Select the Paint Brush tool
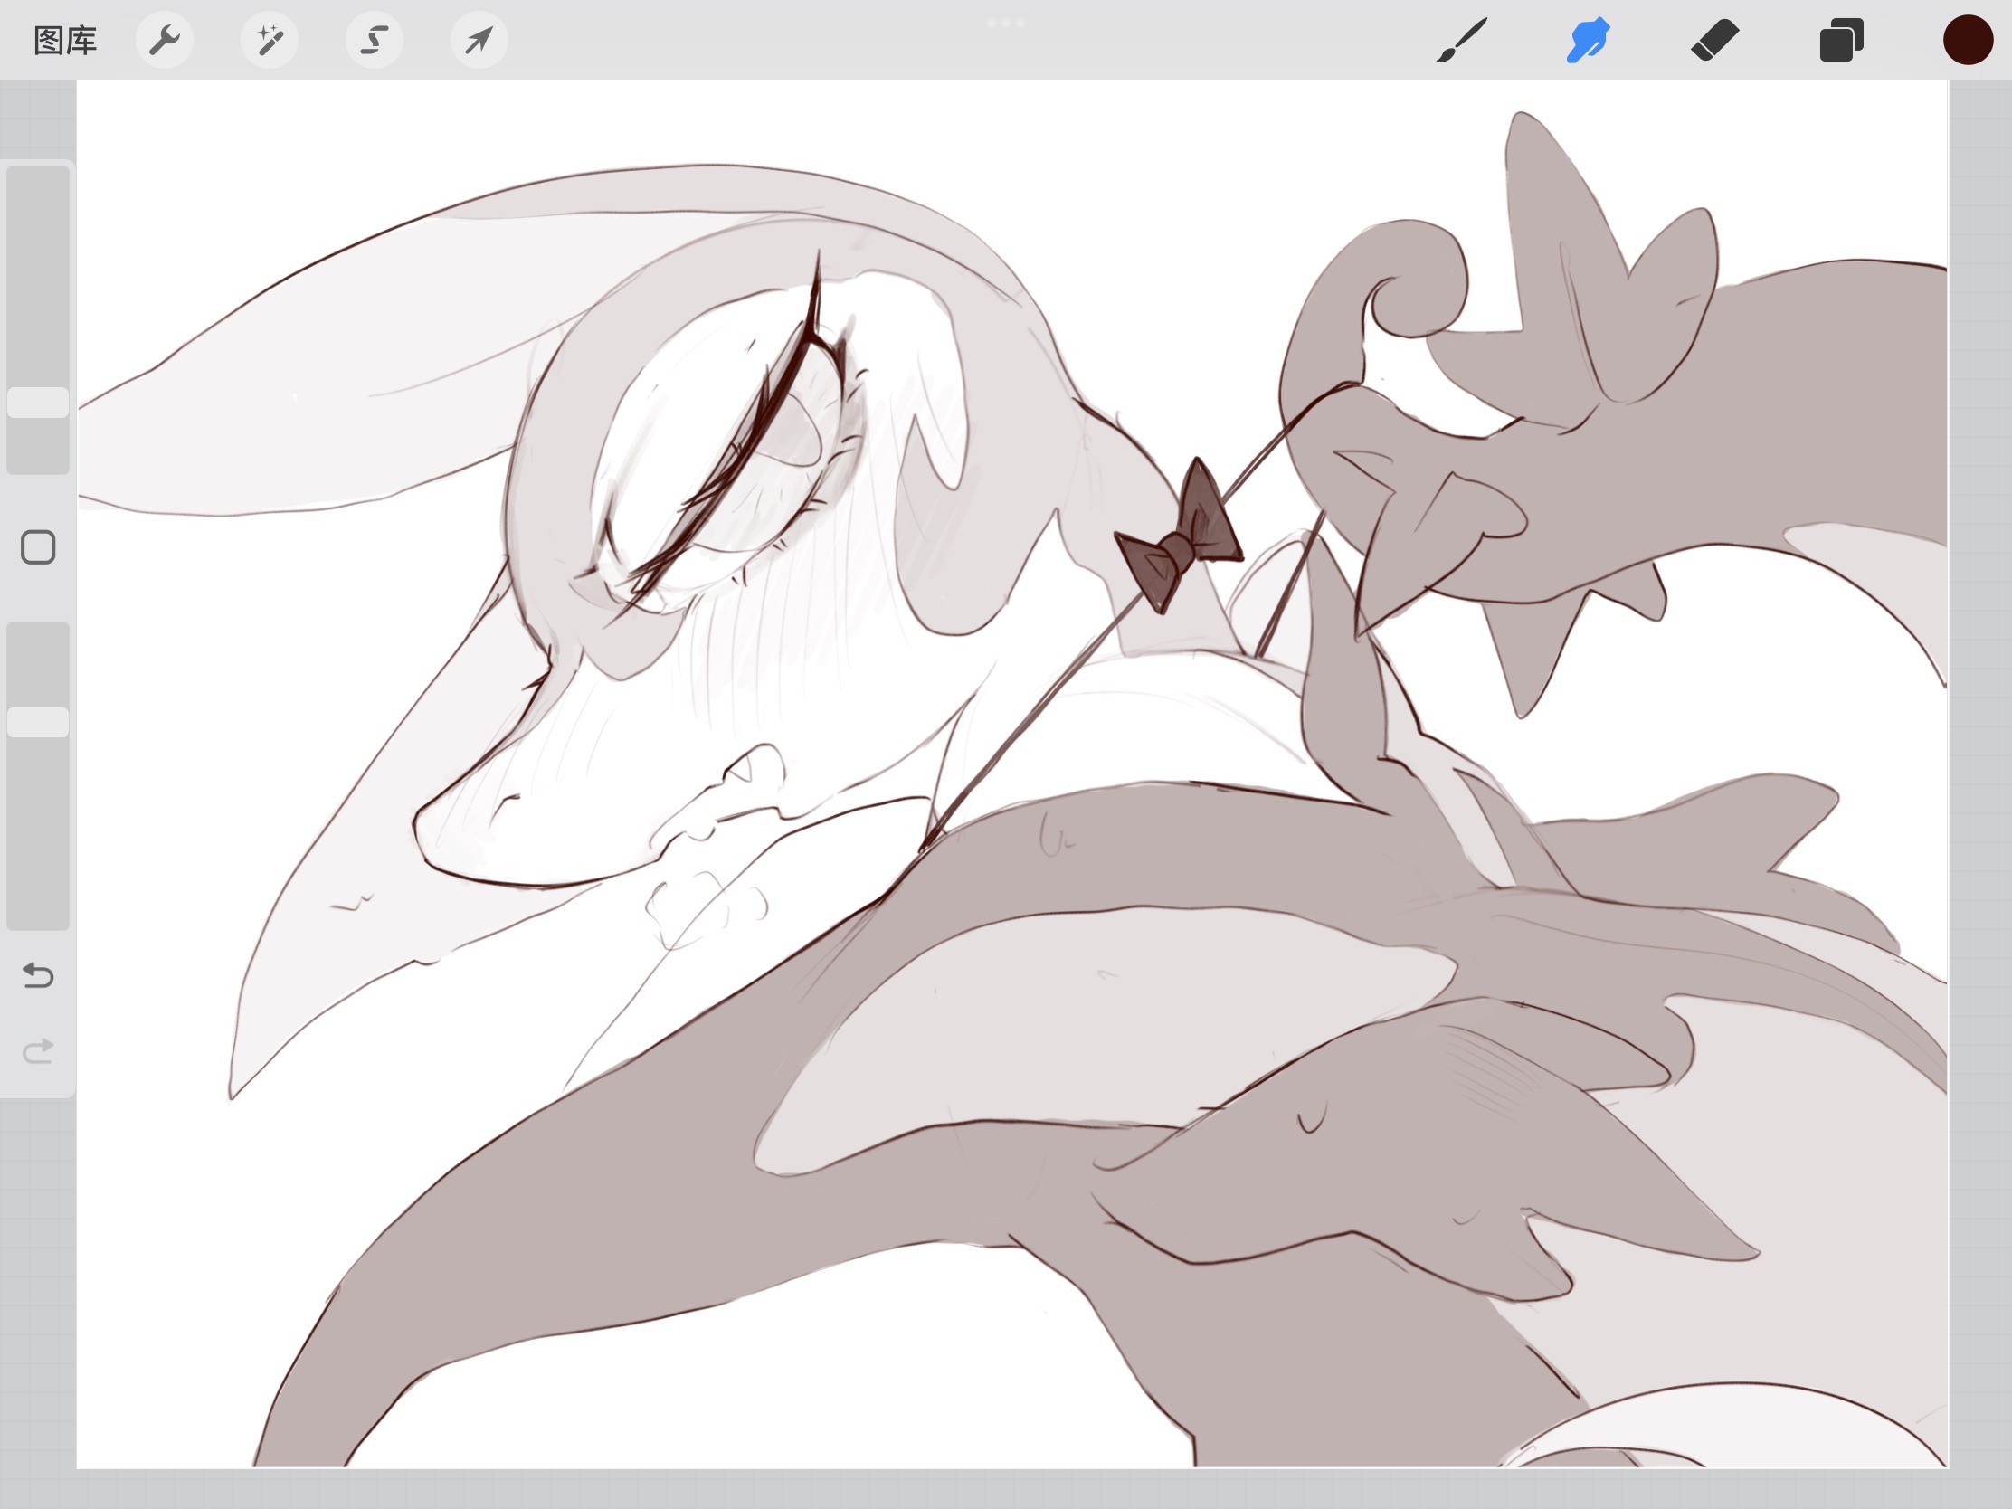The height and width of the screenshot is (1509, 2012). click(1462, 41)
